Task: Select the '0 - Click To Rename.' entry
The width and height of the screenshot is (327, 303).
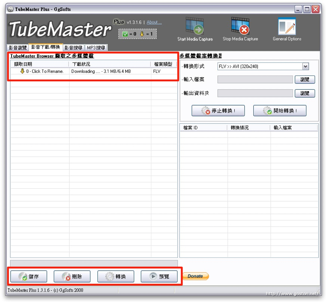Action: pyautogui.click(x=45, y=71)
